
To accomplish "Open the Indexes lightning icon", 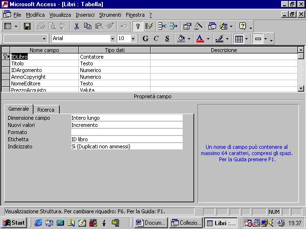I will point(149,26).
